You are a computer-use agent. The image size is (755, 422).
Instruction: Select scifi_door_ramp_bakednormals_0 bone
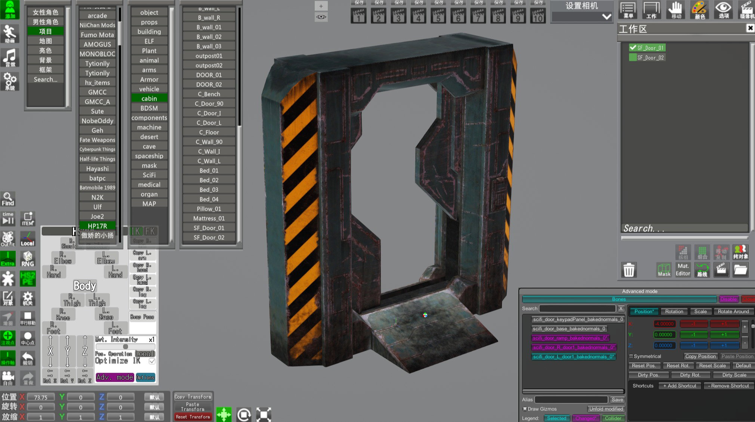[570, 338]
